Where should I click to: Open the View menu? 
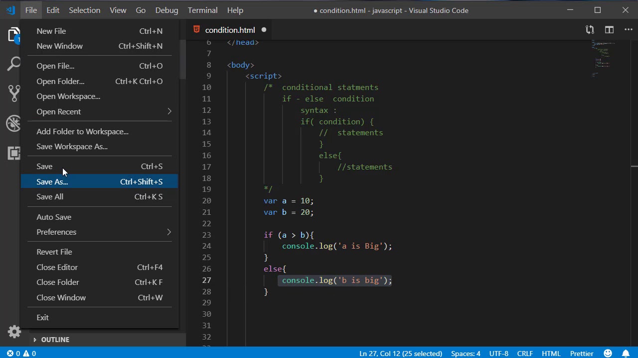[x=118, y=10]
